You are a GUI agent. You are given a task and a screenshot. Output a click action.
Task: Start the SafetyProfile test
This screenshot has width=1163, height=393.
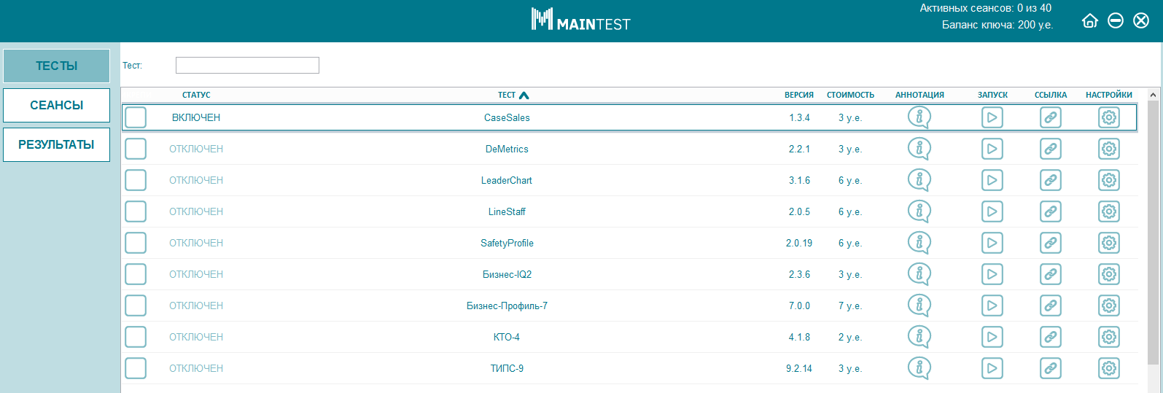click(992, 243)
